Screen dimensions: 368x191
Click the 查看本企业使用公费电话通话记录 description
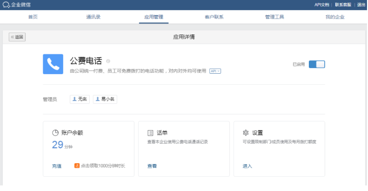[x=177, y=142]
